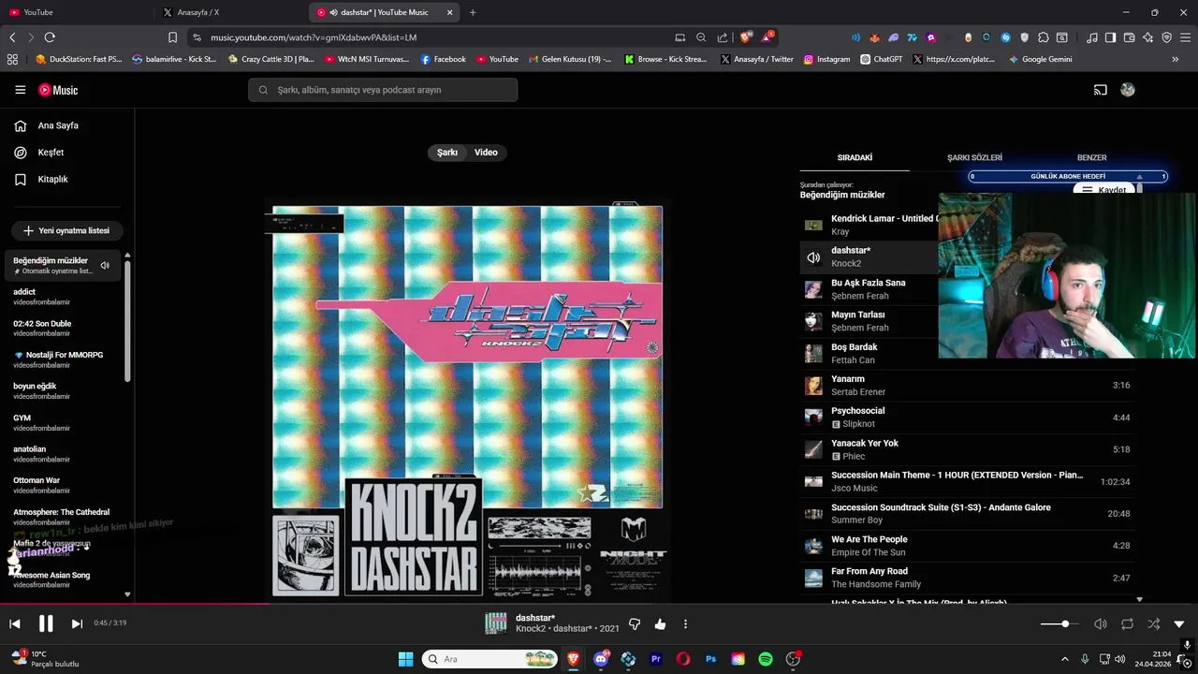This screenshot has height=674, width=1198.
Task: Open Windows Start menu
Action: [405, 659]
